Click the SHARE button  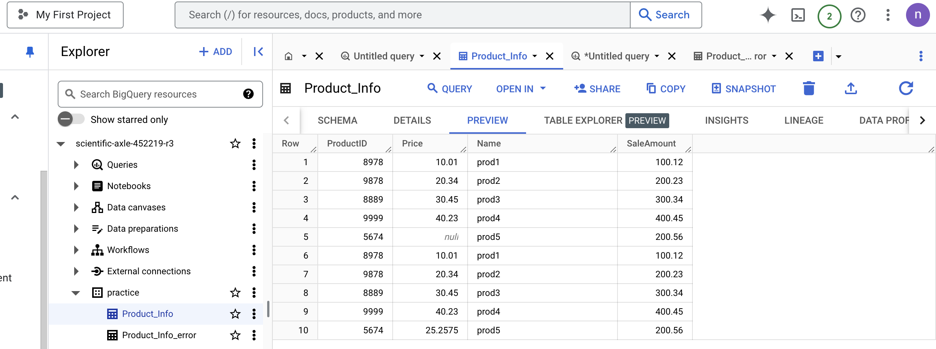(597, 89)
